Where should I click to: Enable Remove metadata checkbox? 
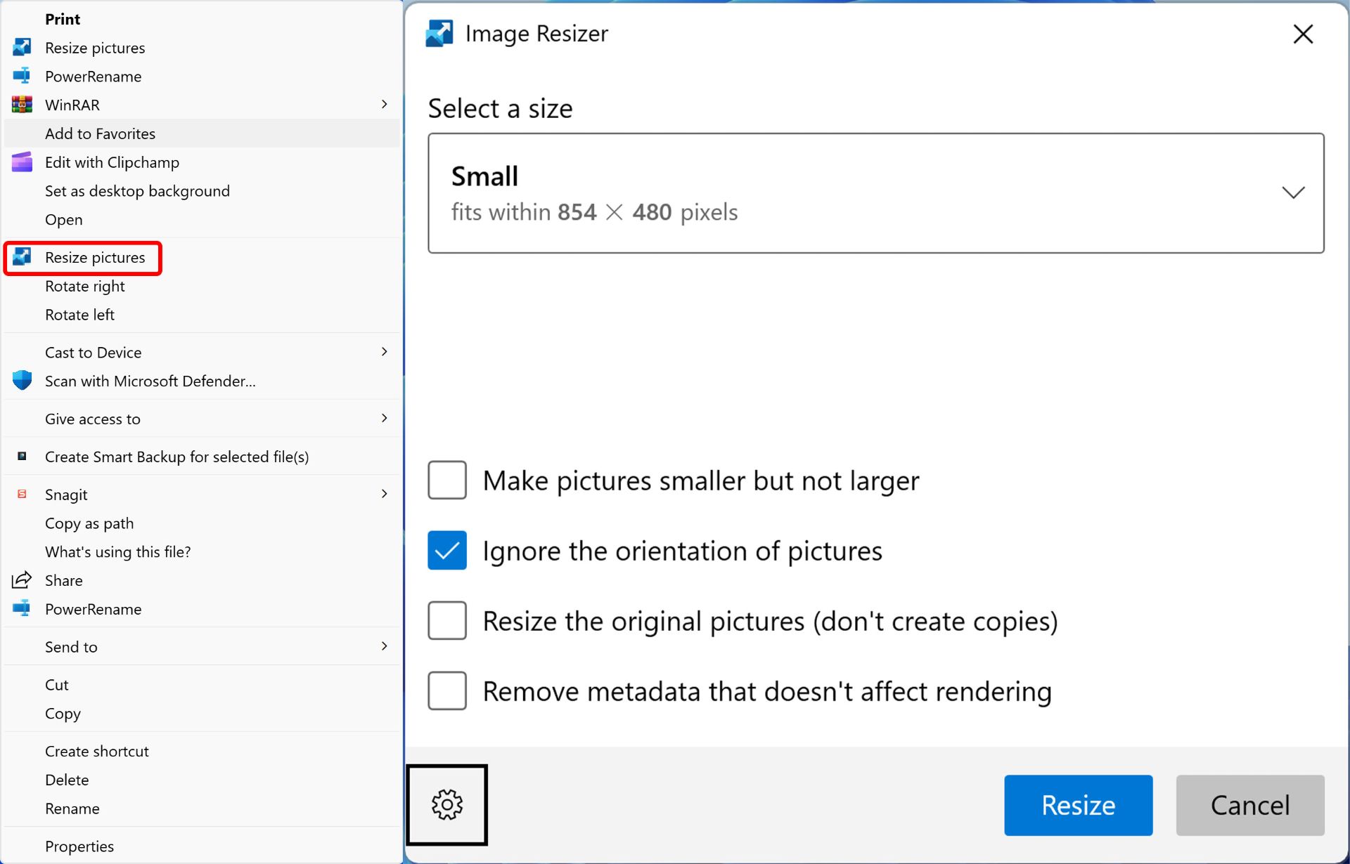tap(447, 691)
